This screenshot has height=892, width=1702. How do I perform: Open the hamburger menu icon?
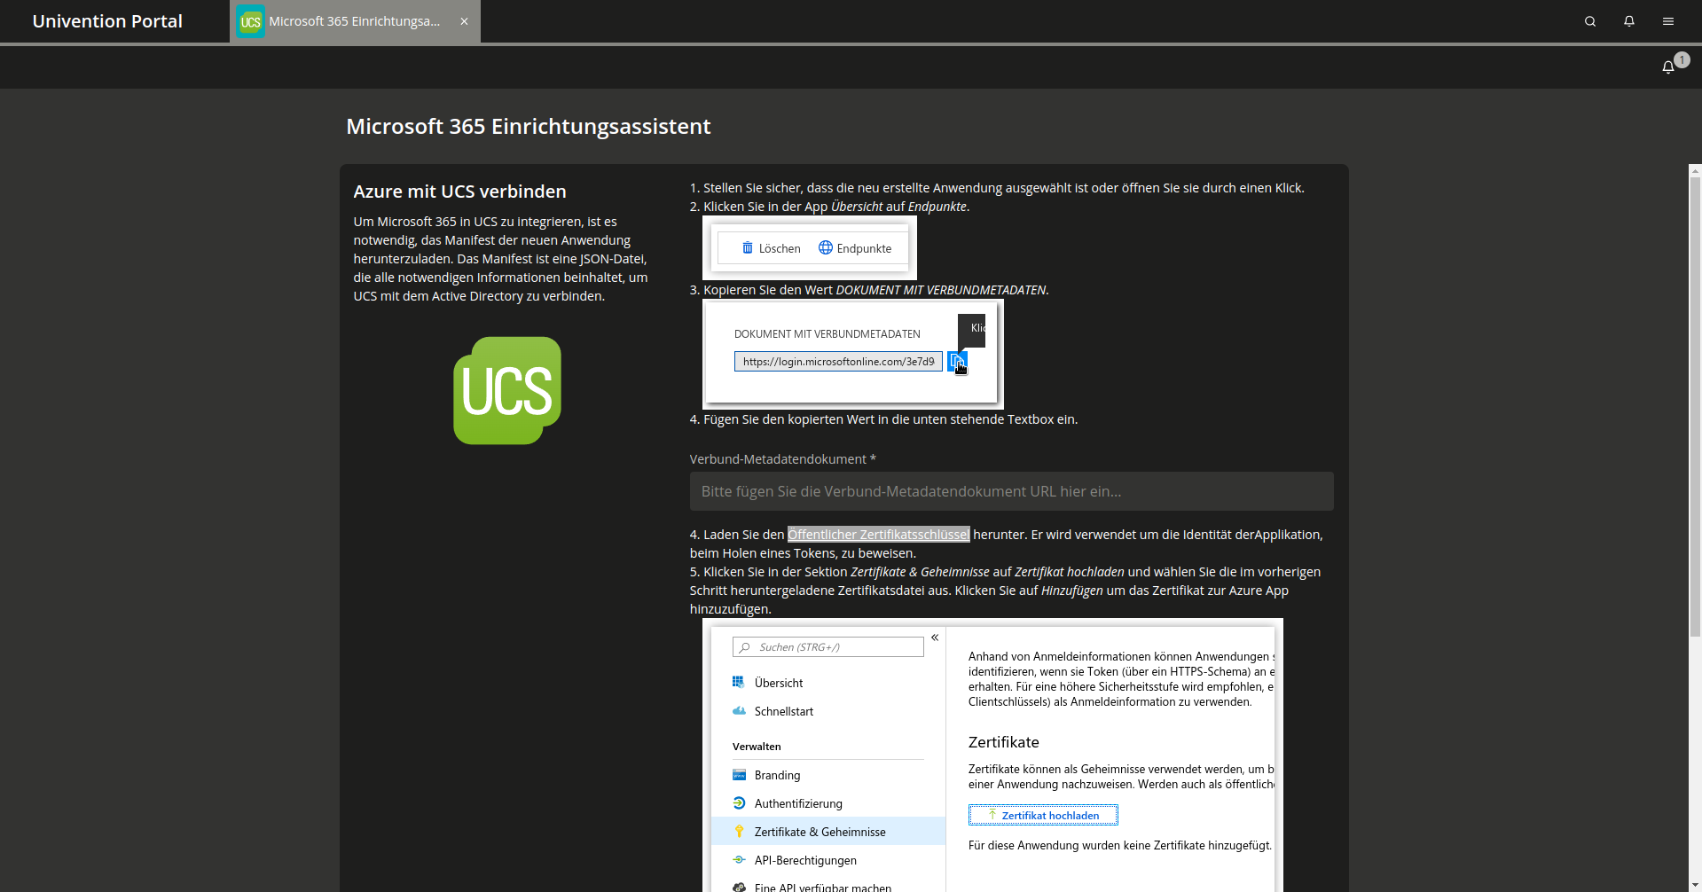coord(1668,21)
